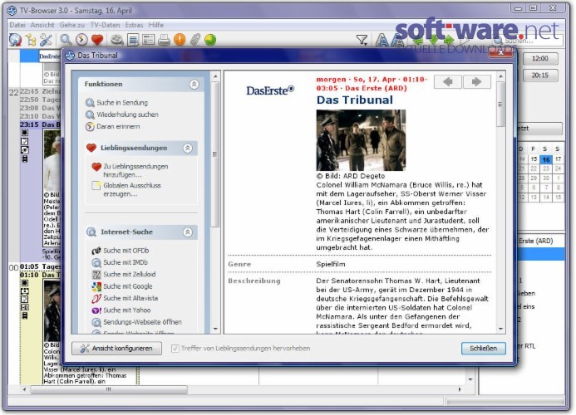Viewport: 576px width, 415px height.
Task: Click the orange exclamation mark toolbar icon
Action: [x=180, y=40]
